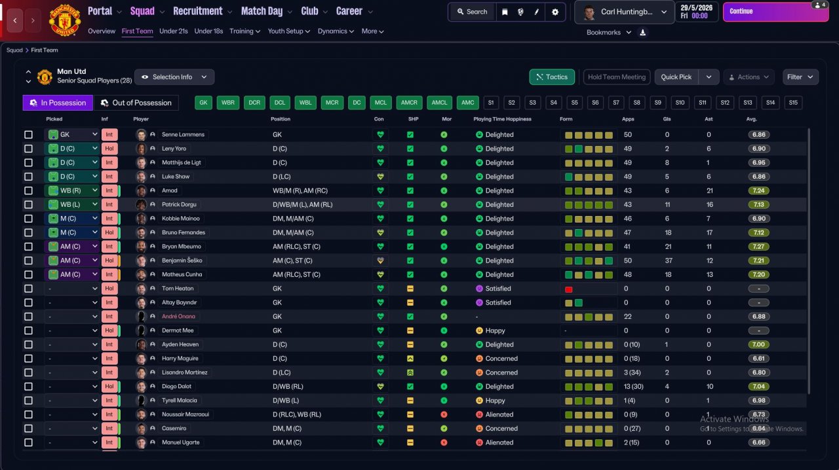
Task: Open the world globe icon in top toolbar
Action: 520,12
